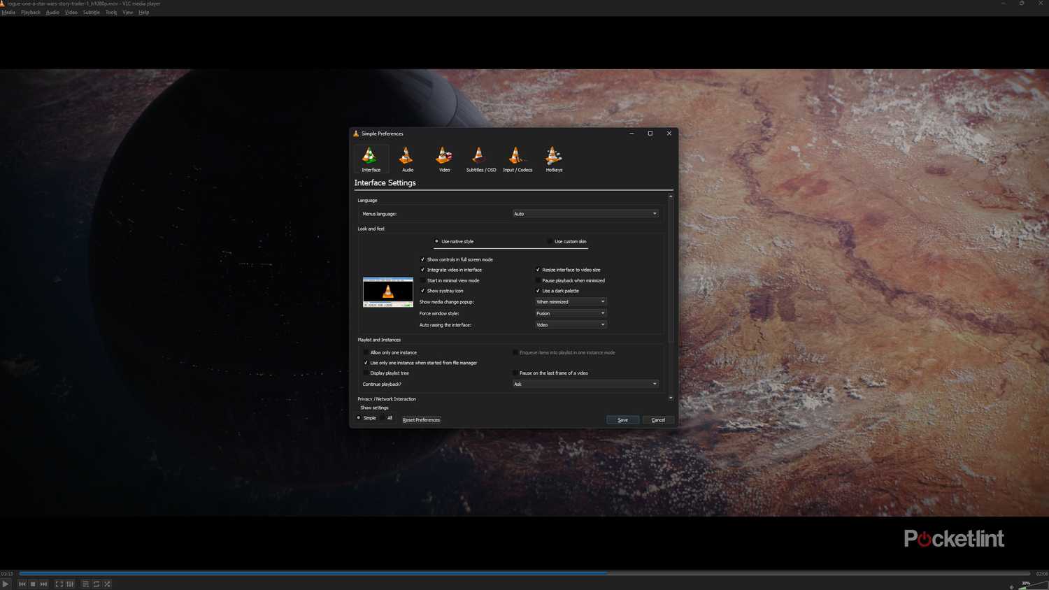Check Start in minimal view mode
This screenshot has height=590, width=1049.
click(423, 280)
